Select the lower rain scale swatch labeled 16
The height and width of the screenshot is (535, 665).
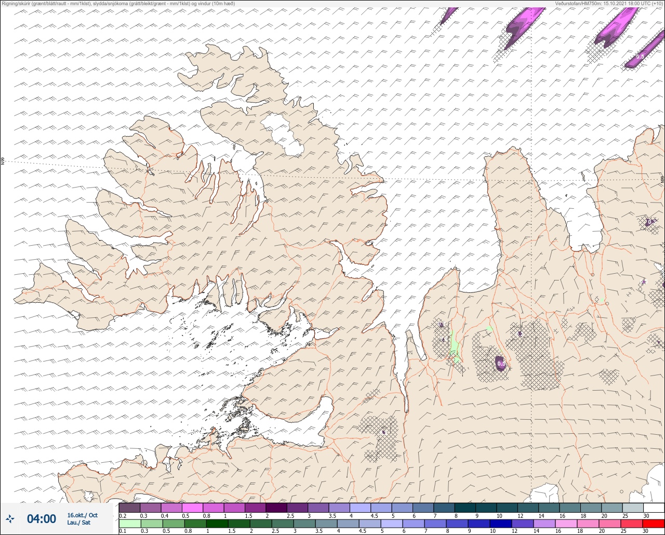(566, 523)
